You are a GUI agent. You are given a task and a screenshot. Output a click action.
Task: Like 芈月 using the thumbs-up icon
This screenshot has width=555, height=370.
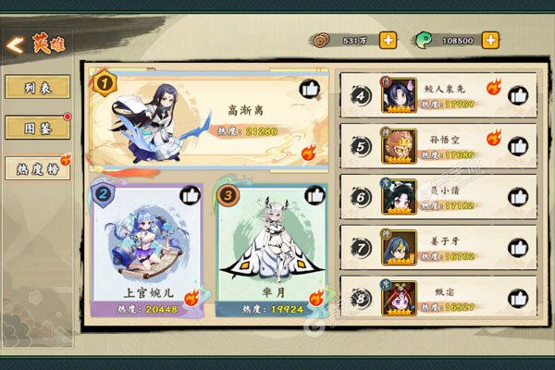(314, 195)
